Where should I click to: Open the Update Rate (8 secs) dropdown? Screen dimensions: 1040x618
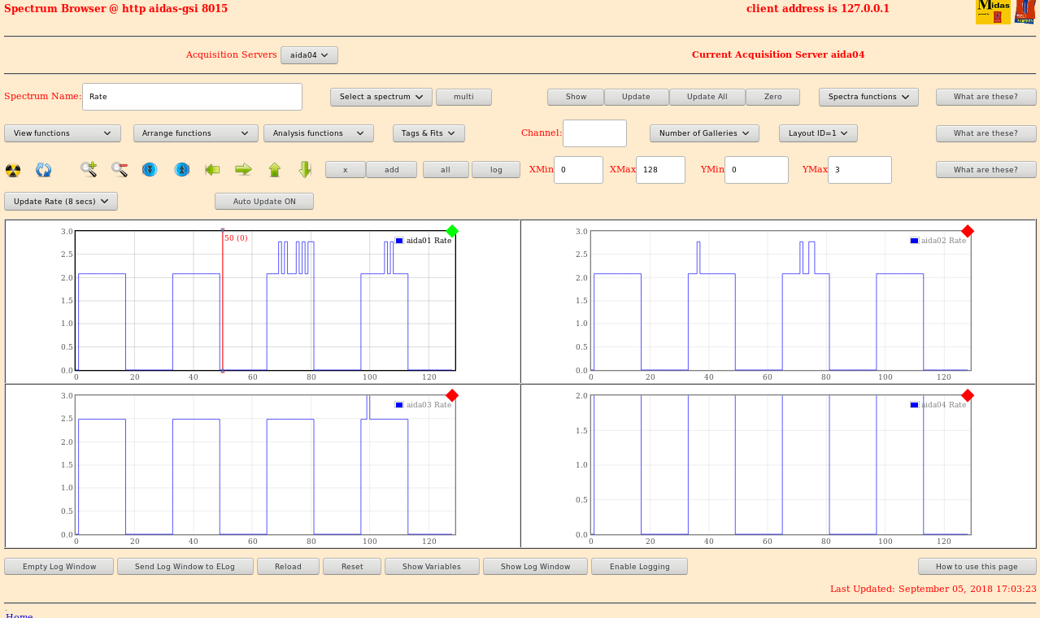[61, 202]
